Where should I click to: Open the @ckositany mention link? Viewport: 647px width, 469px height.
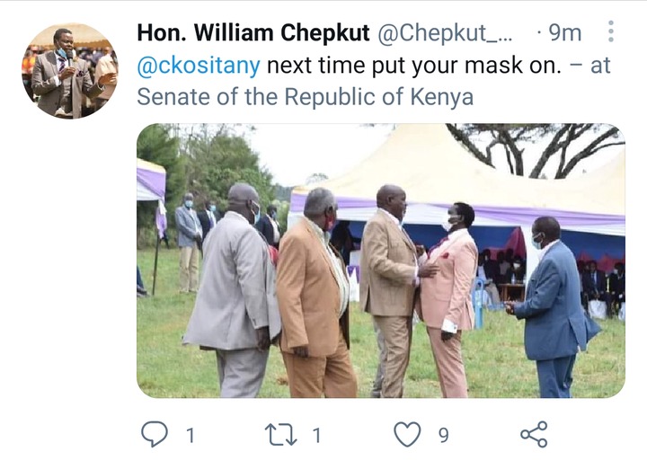tap(199, 66)
